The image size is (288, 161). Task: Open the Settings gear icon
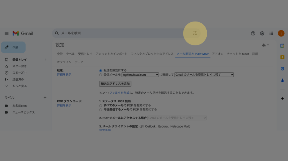262,33
